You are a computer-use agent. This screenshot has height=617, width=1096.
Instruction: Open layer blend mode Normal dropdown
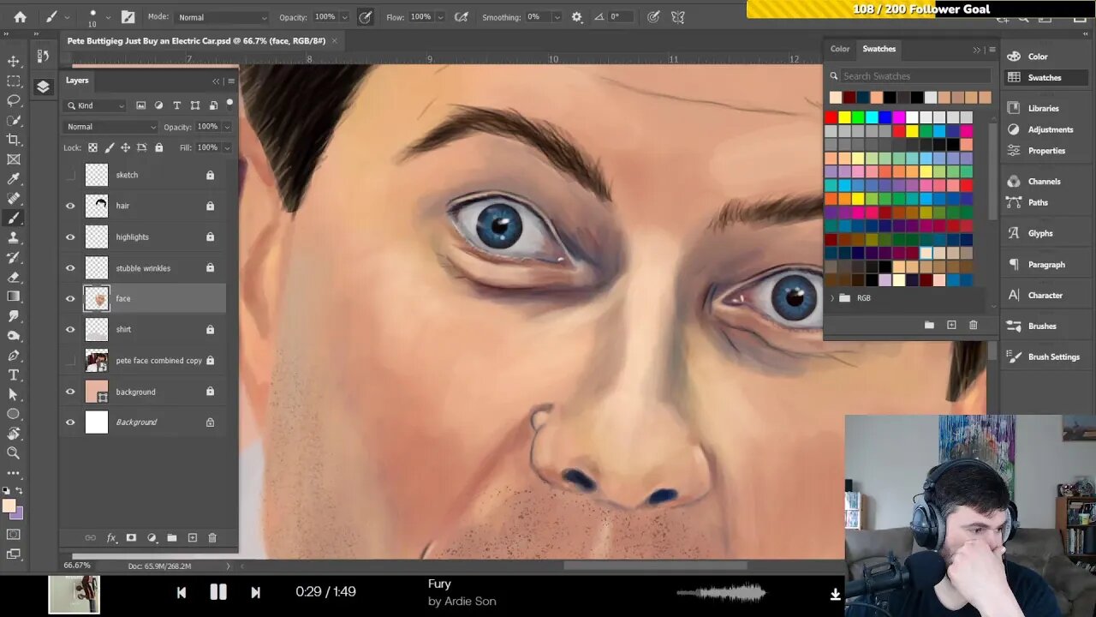pos(110,127)
